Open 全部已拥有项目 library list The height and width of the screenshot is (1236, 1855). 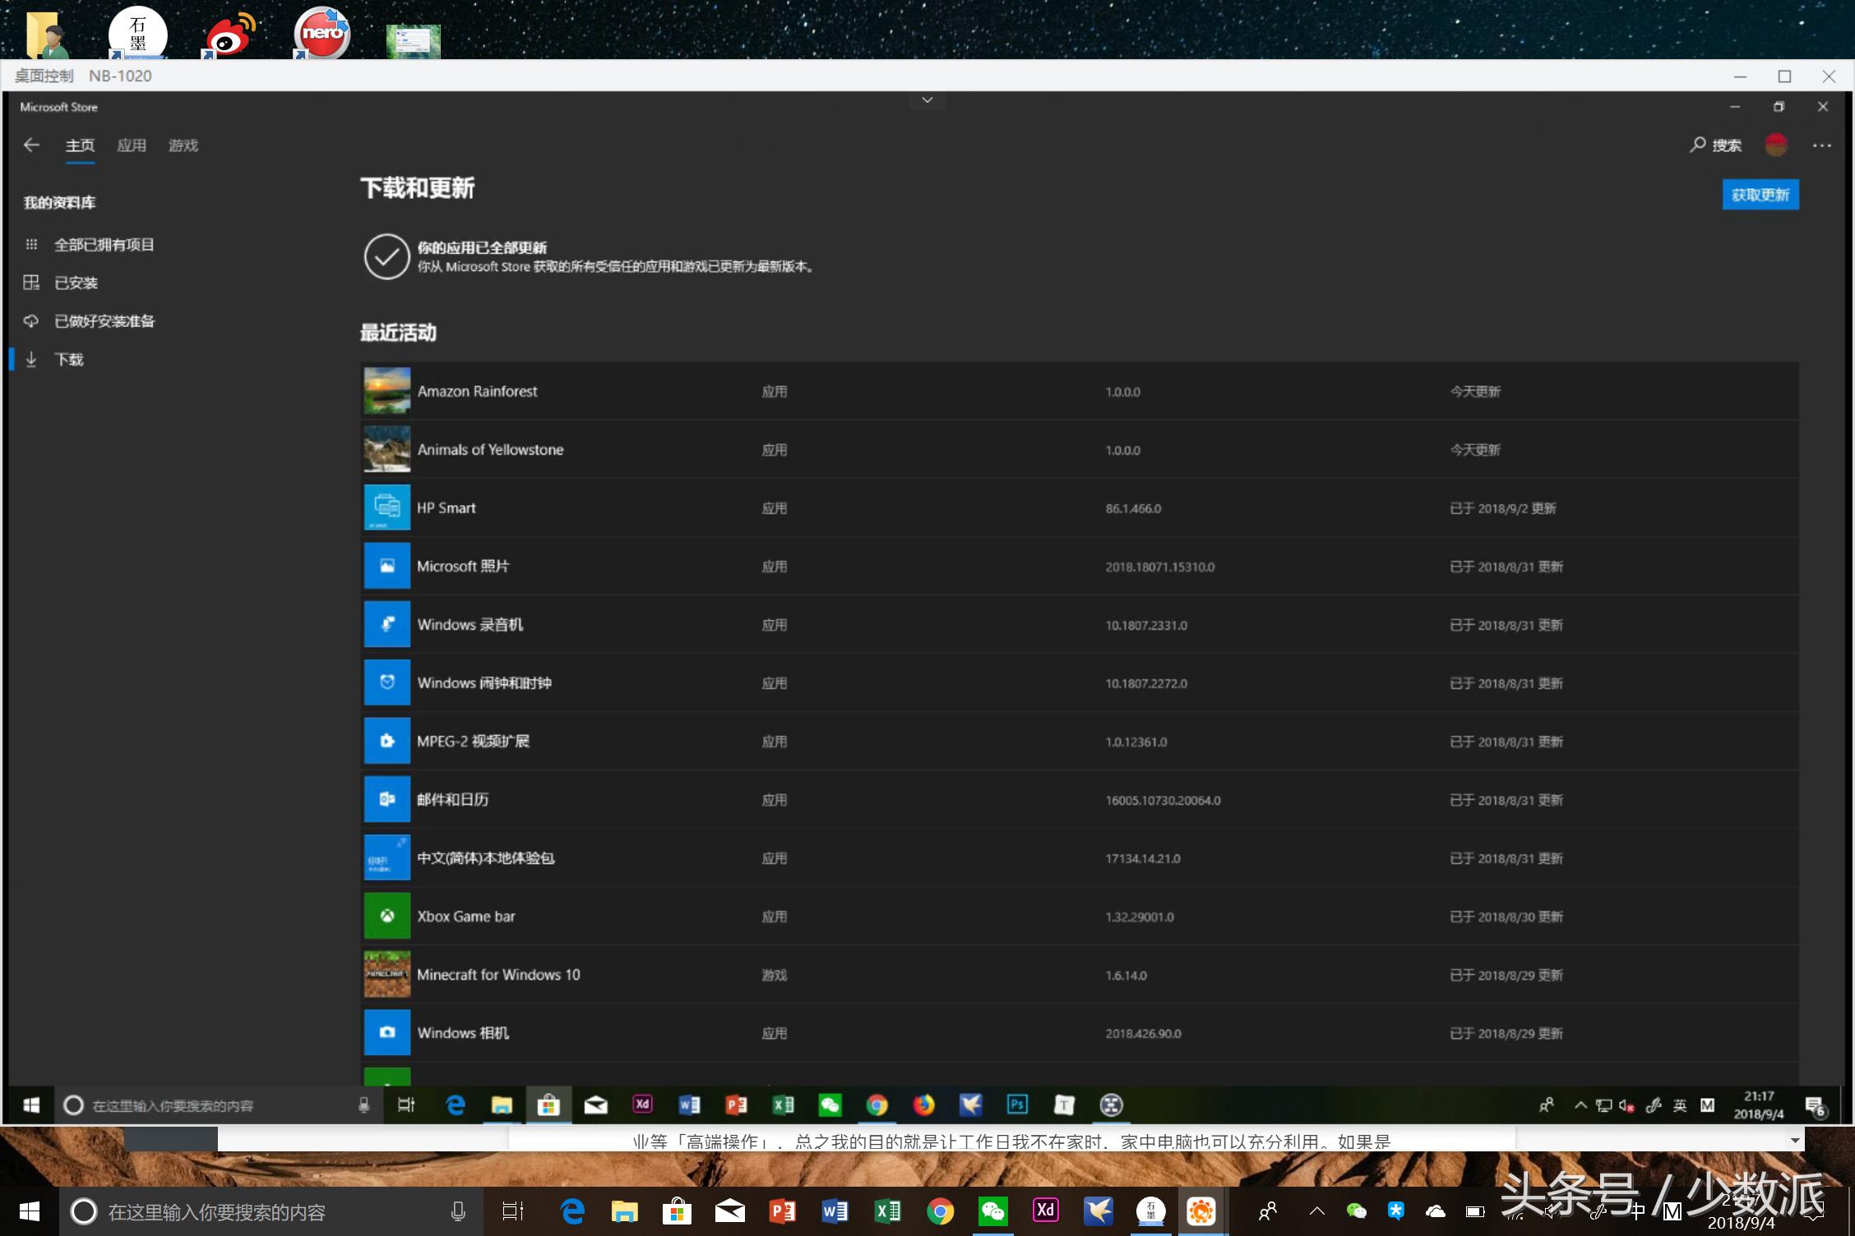tap(104, 245)
